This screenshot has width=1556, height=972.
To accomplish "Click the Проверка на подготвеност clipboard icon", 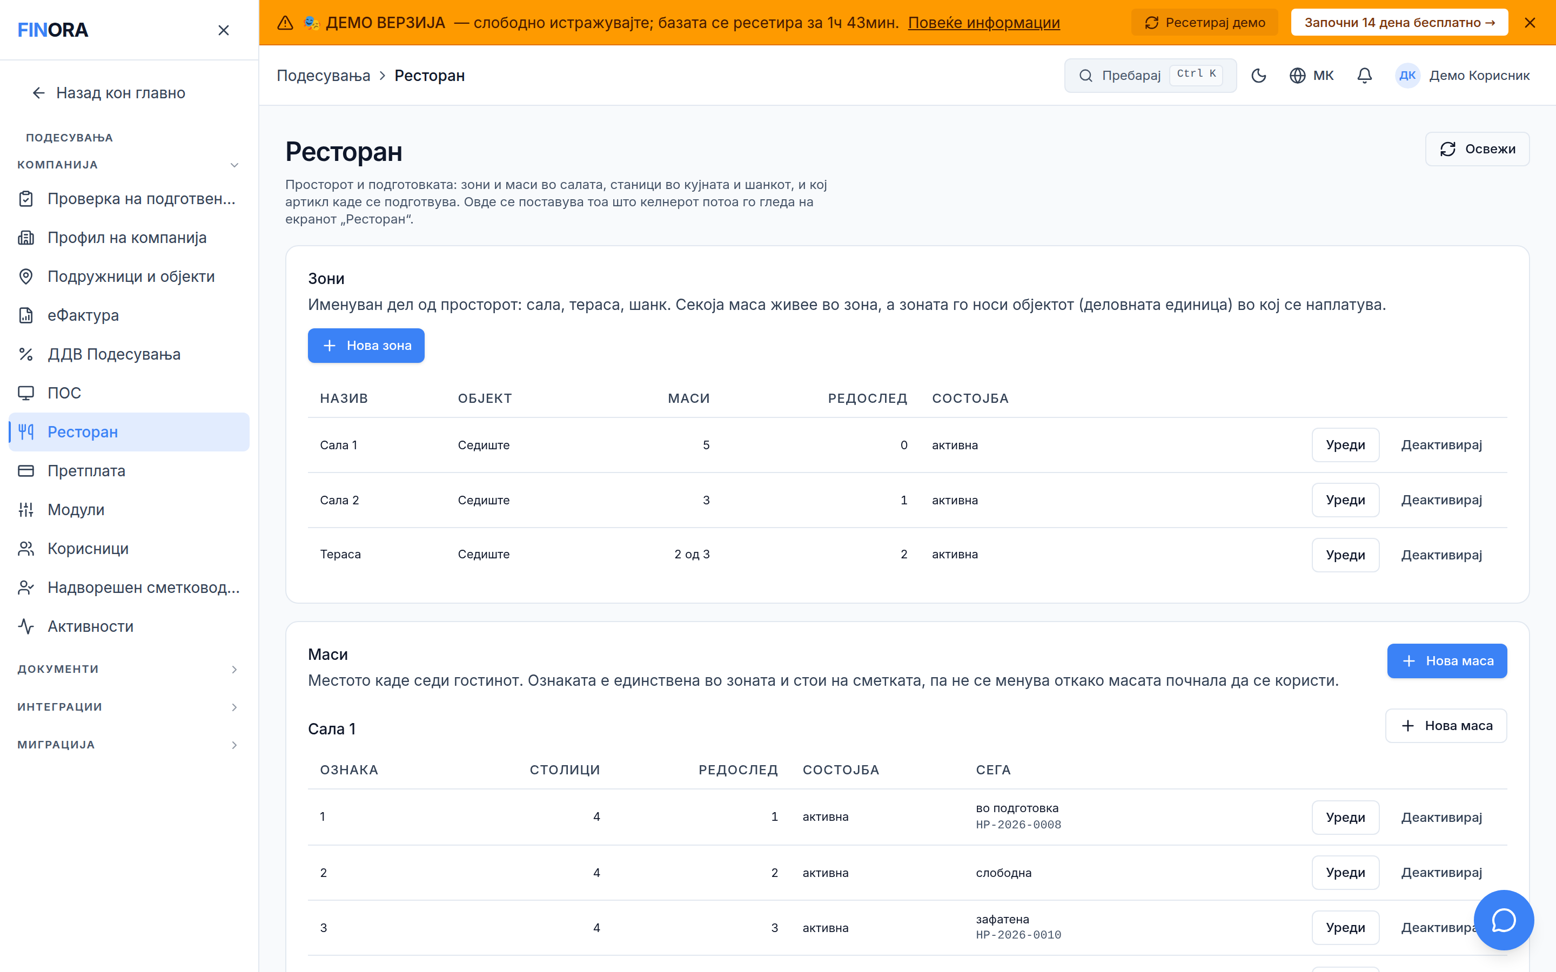I will click(x=26, y=199).
